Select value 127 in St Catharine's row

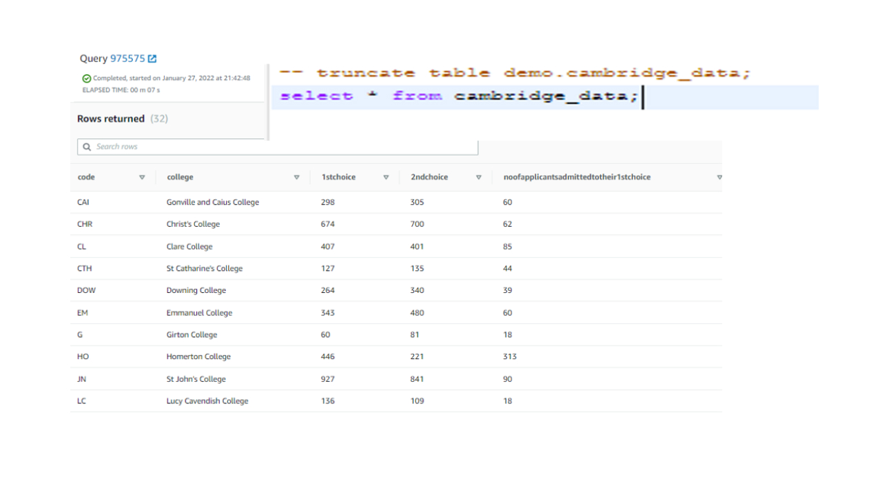coord(328,269)
